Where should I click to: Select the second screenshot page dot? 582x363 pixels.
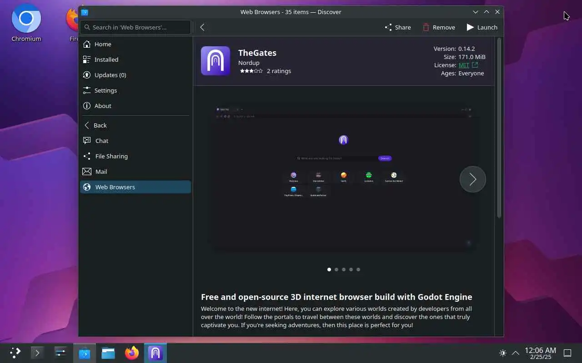(x=336, y=270)
